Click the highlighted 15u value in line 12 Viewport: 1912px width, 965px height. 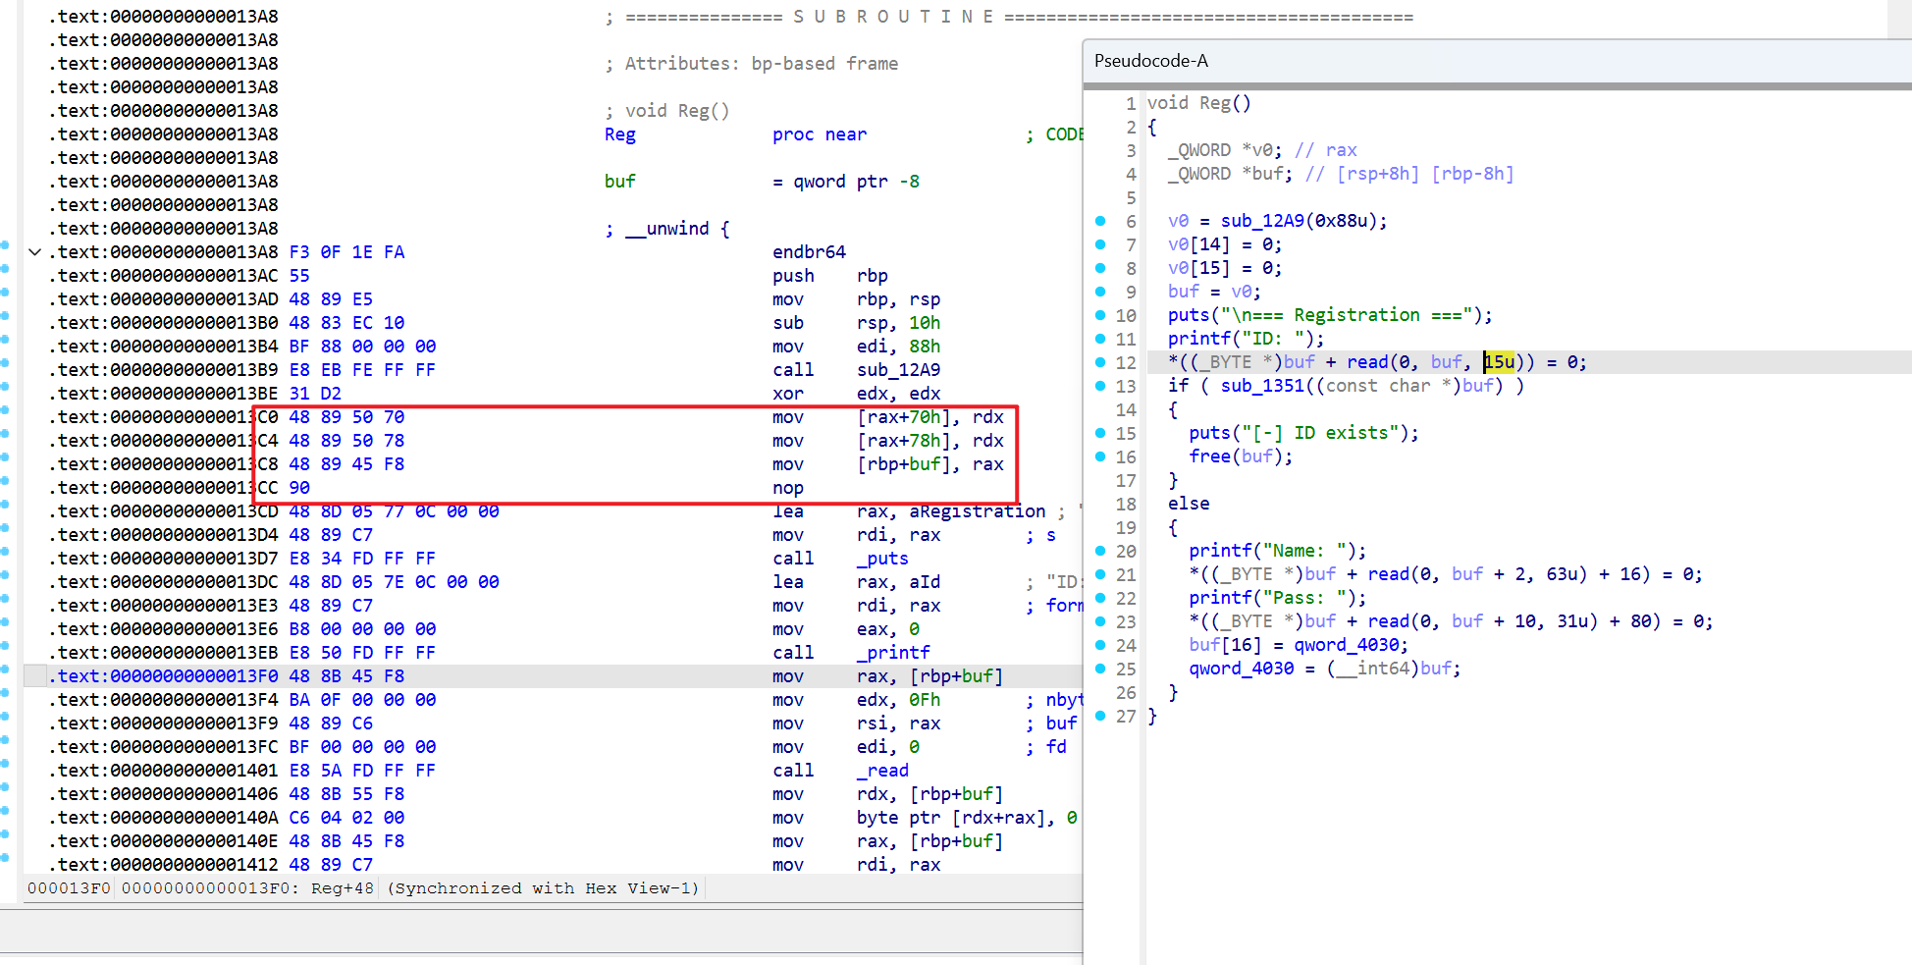1498,362
